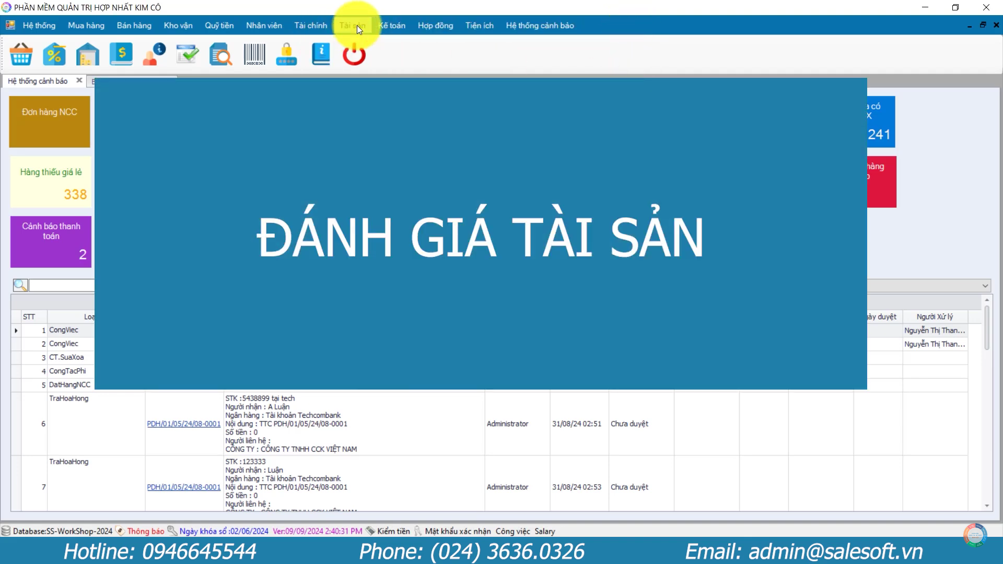This screenshot has width=1003, height=564.
Task: Open the calendar checkmark approval icon
Action: click(188, 54)
